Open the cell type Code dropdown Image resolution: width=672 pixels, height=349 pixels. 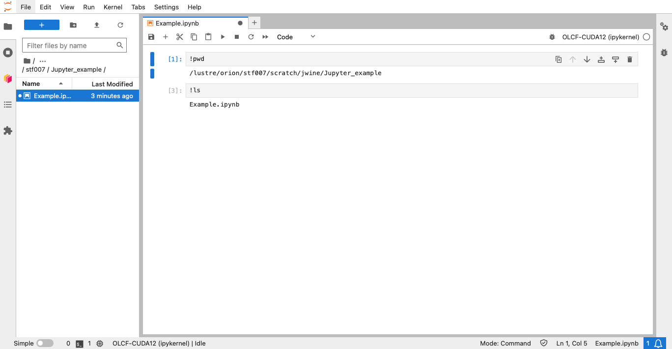pos(296,37)
